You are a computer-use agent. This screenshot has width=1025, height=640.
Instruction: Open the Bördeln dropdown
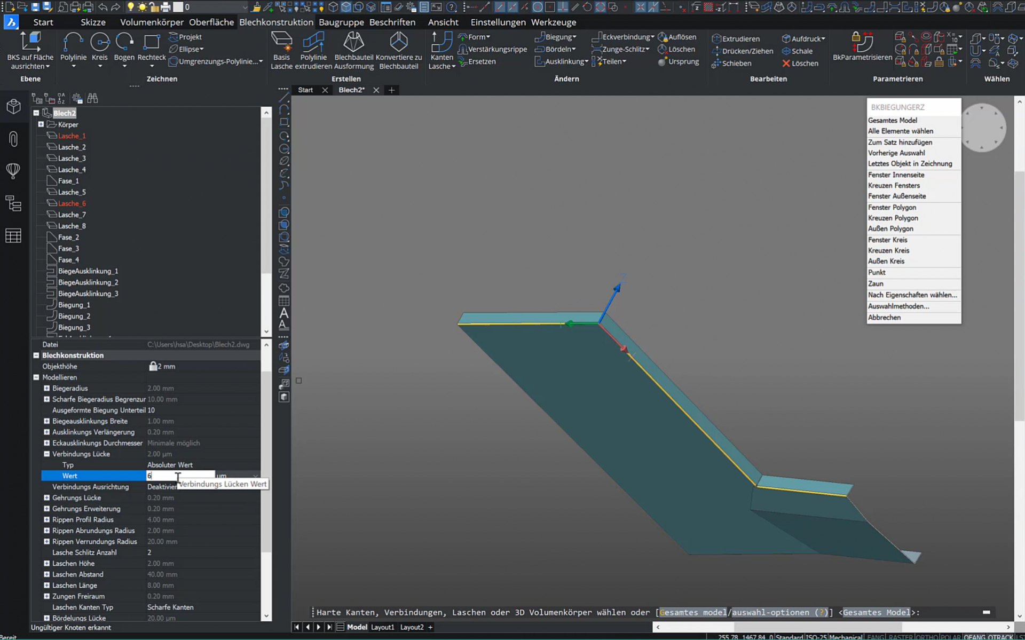pyautogui.click(x=555, y=49)
